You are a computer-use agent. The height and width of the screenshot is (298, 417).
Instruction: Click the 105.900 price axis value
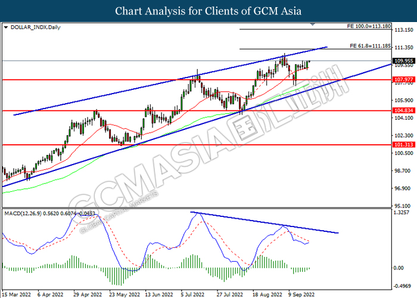pyautogui.click(x=403, y=100)
